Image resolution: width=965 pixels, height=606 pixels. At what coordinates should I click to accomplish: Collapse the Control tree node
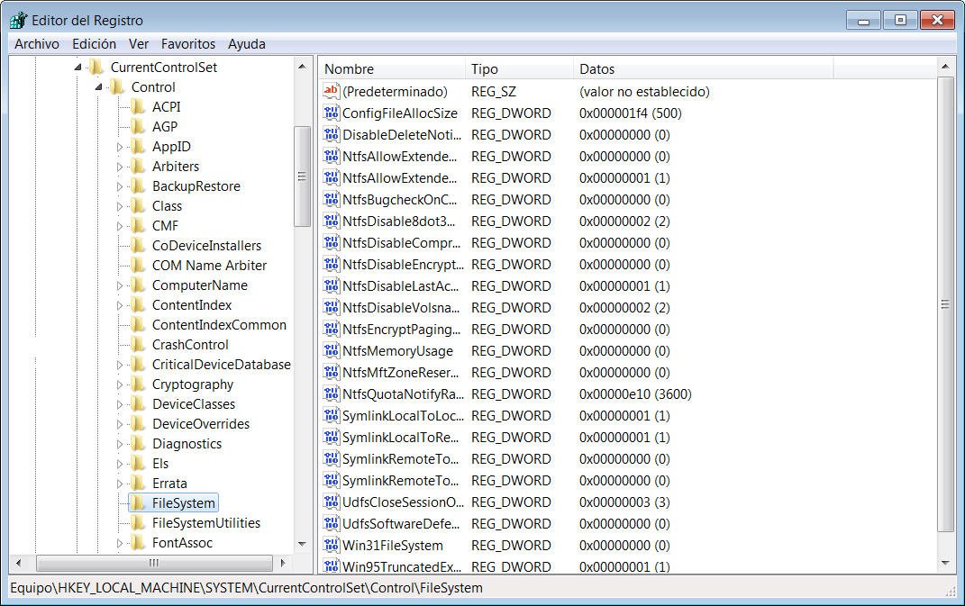(99, 87)
